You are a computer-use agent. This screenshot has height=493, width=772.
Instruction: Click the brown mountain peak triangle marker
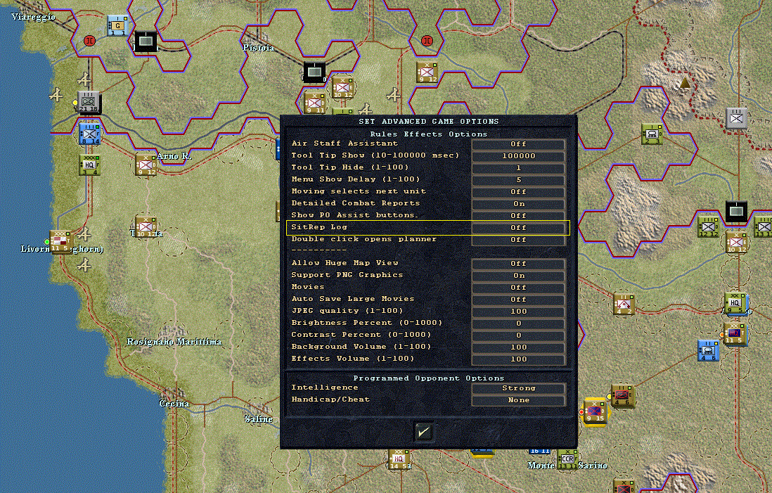[684, 83]
